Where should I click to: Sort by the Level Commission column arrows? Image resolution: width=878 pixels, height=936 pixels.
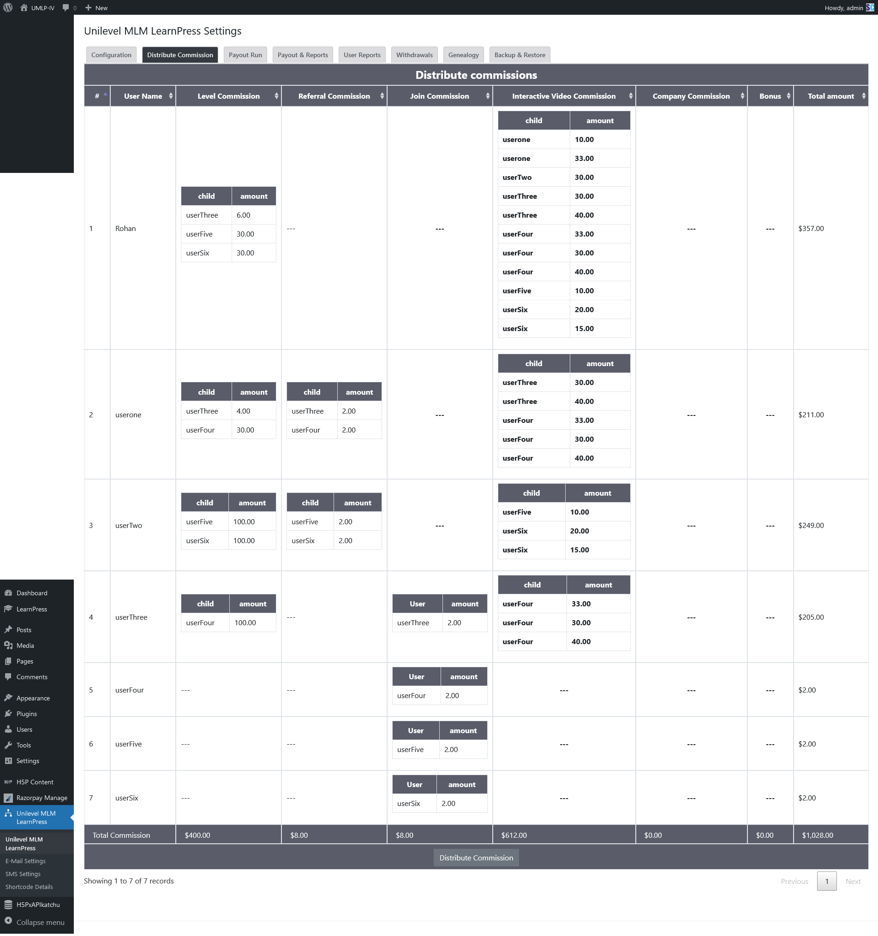coord(276,95)
